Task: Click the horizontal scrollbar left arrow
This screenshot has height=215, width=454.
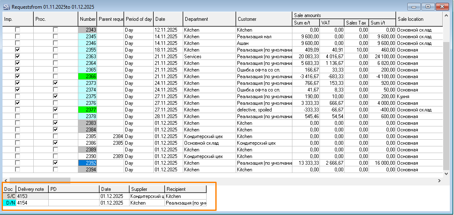Action: 5,180
